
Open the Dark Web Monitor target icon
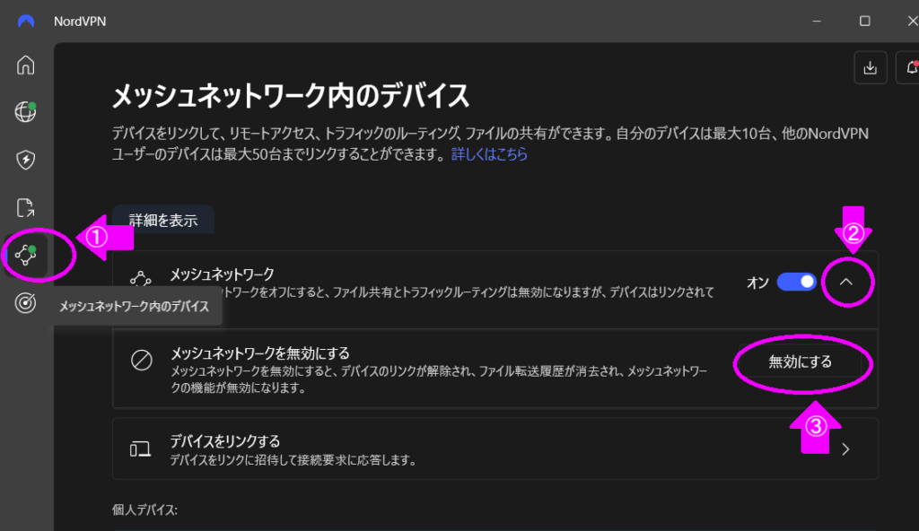point(25,303)
